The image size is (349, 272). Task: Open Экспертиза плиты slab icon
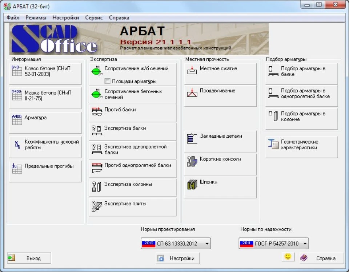pos(97,206)
